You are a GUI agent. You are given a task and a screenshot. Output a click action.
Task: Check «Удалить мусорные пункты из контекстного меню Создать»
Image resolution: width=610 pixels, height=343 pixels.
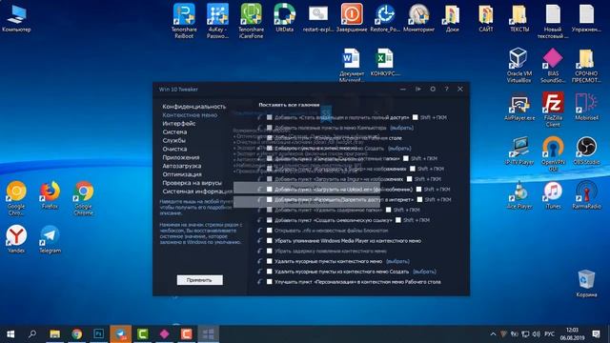(269, 272)
